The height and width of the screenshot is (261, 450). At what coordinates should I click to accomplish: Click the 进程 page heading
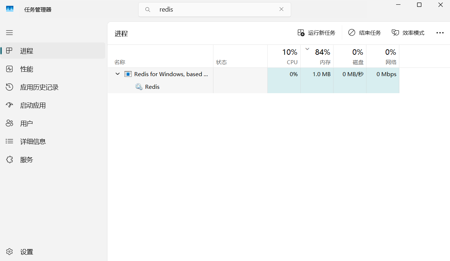click(x=121, y=33)
